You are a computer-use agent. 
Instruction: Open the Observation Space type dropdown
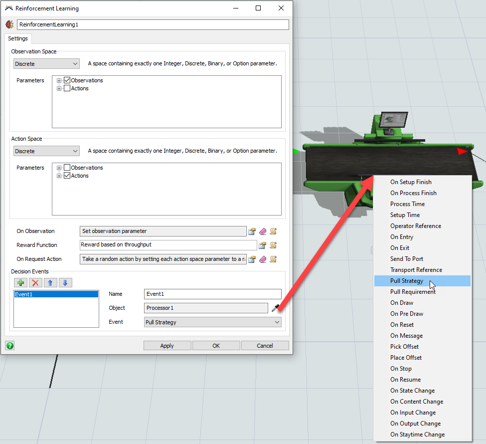tap(46, 64)
